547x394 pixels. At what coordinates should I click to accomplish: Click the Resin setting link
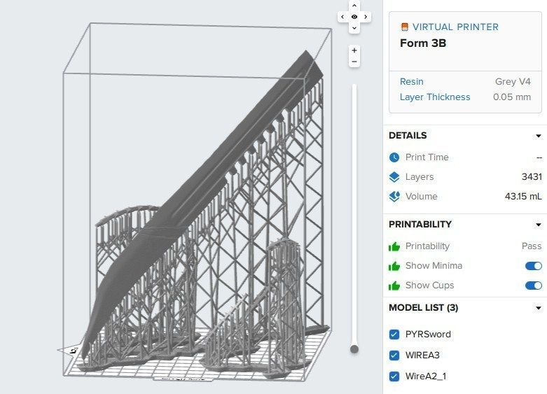tap(412, 82)
